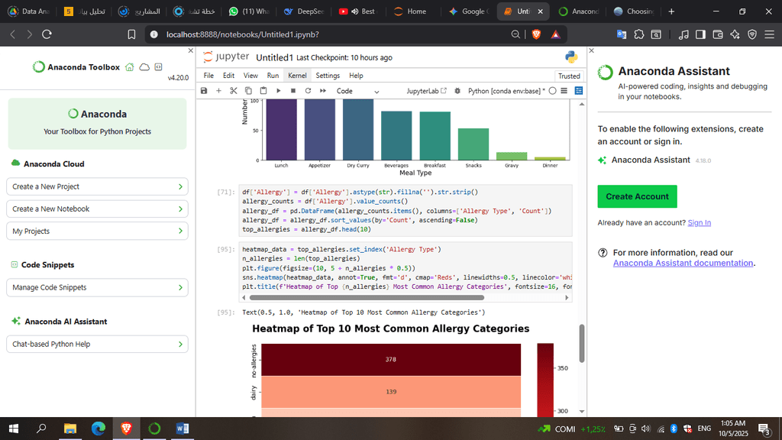Open the Anaconda Toolbox cloud icon

[144, 67]
